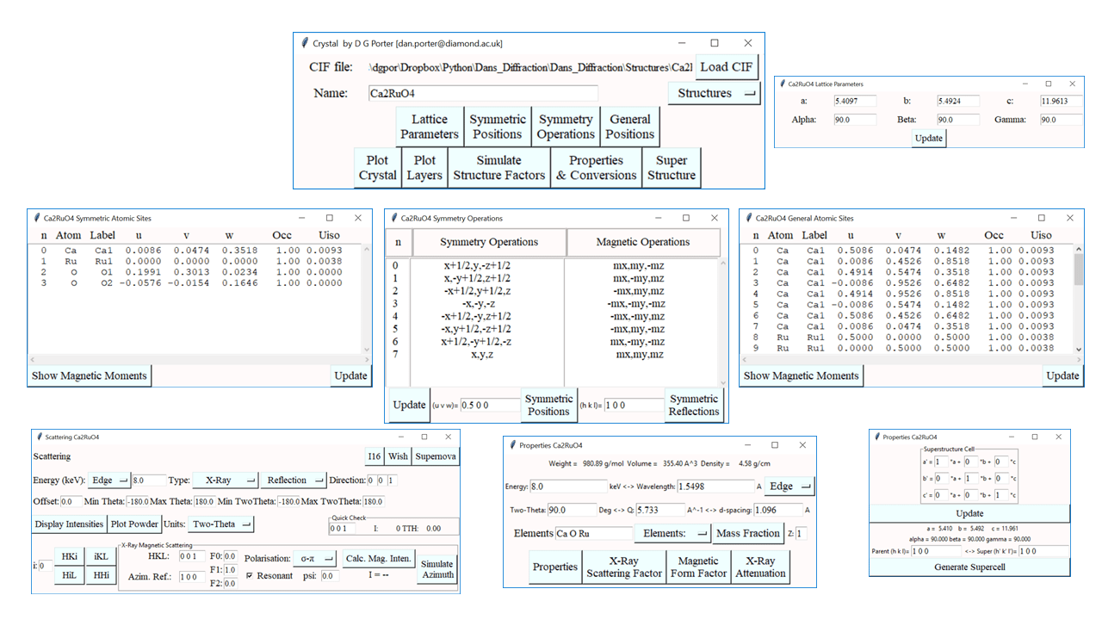The image size is (1102, 620).
Task: Click the Load CIF button
Action: [x=727, y=67]
